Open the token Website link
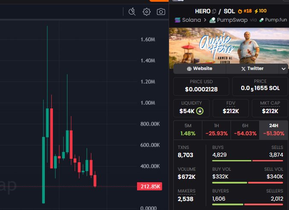Viewport: 289px width, 210px height. pos(200,69)
